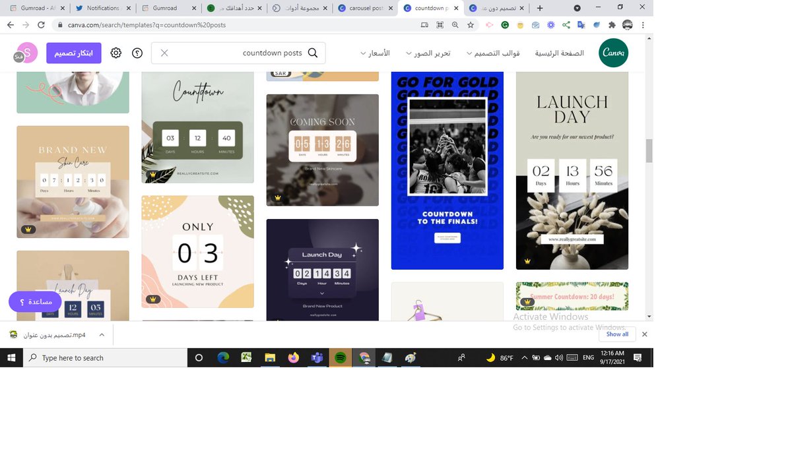Image resolution: width=792 pixels, height=459 pixels.
Task: Open the profile avatar with letter S
Action: point(26,52)
